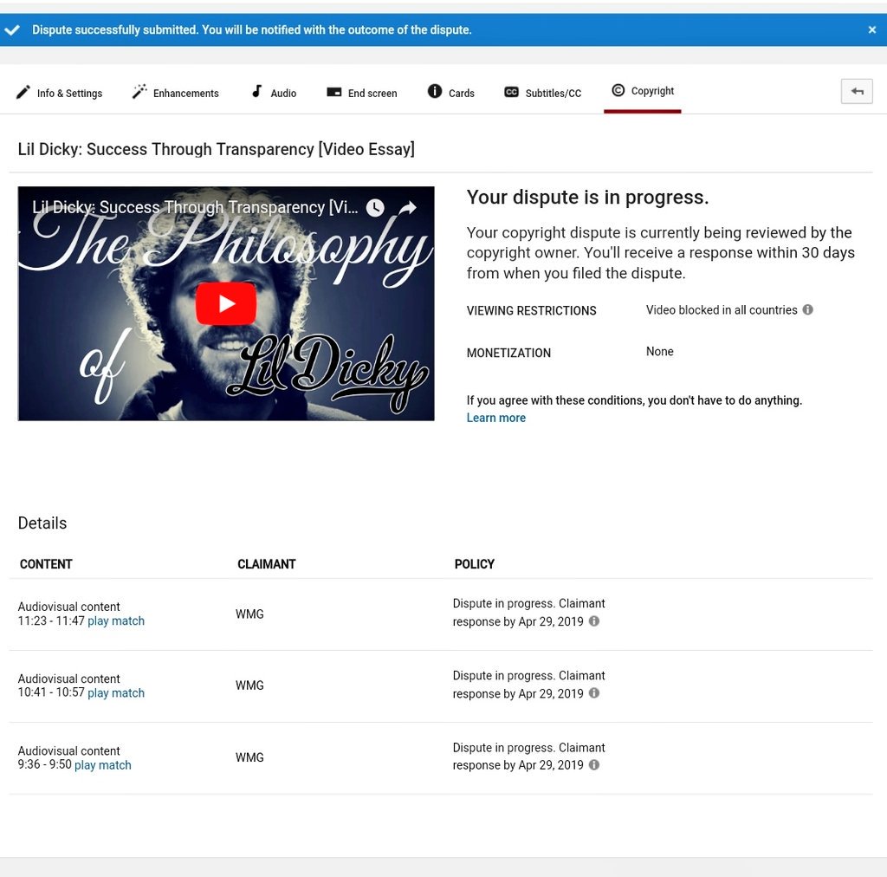Click the POLICY column header
Viewport: 887px width, 877px height.
[474, 564]
